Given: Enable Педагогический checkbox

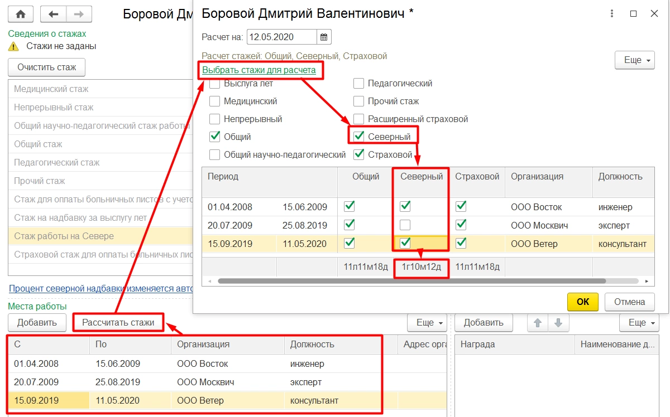Looking at the screenshot, I should 358,84.
